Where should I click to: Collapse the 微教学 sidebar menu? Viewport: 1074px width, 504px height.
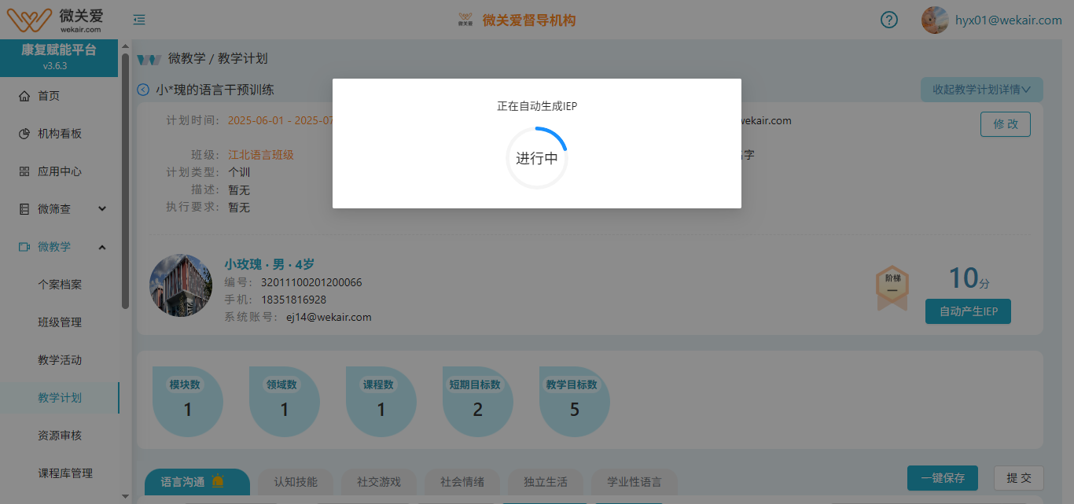[102, 247]
